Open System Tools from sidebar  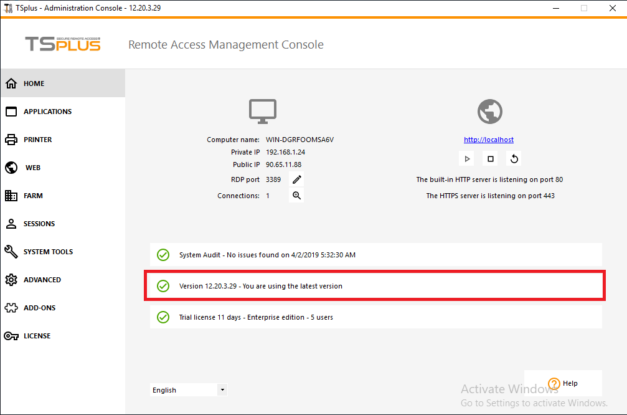point(48,252)
